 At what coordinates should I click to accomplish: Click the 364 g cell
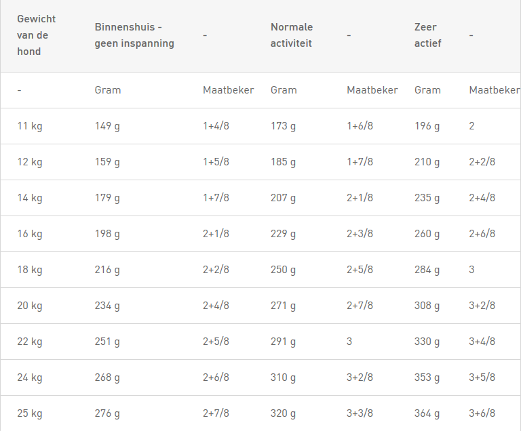click(x=427, y=413)
